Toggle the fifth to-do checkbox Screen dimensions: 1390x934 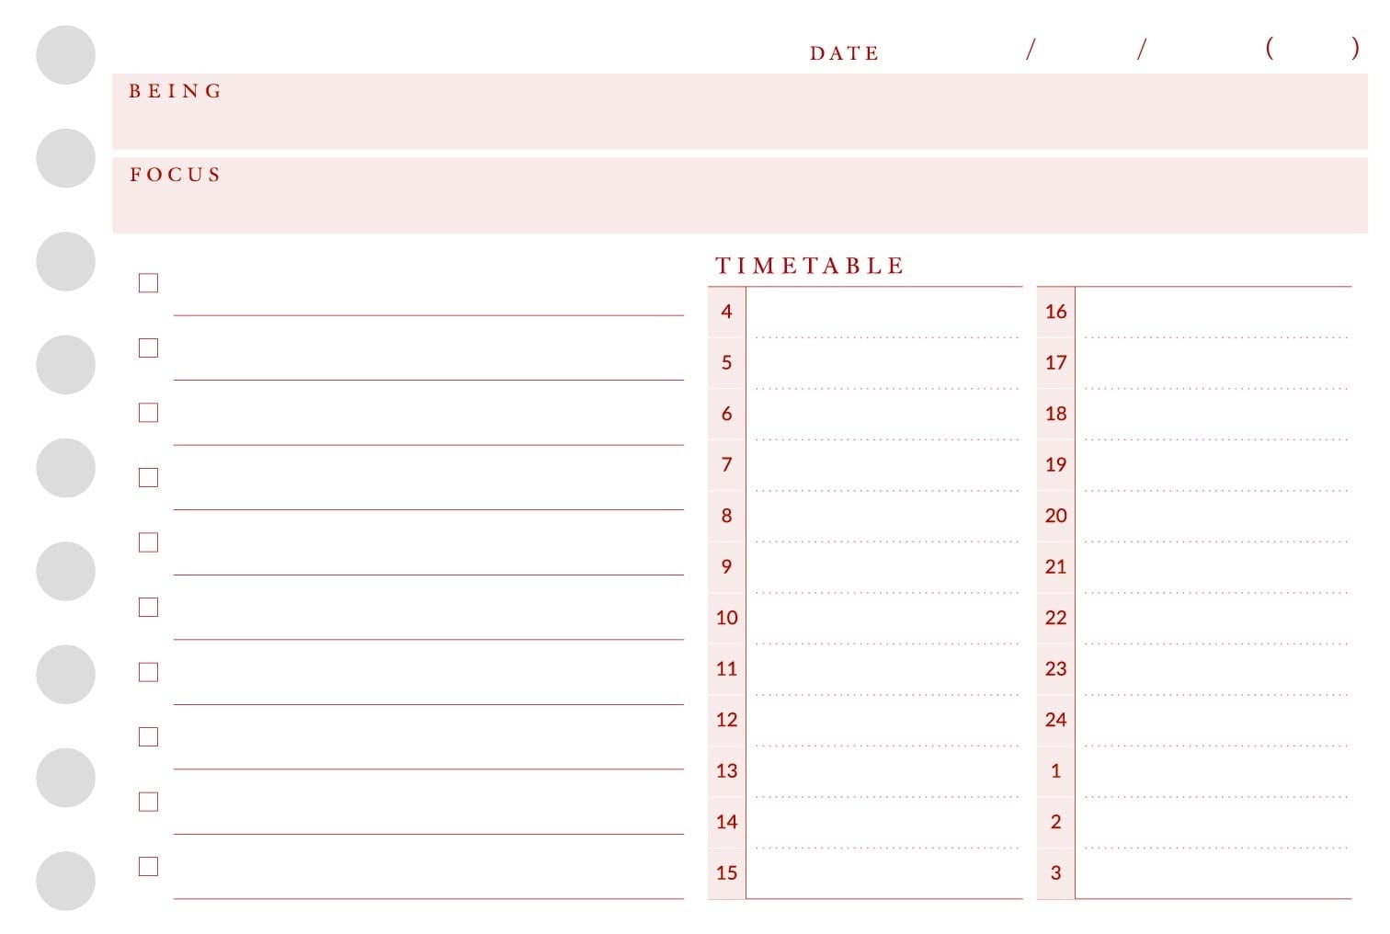click(148, 542)
